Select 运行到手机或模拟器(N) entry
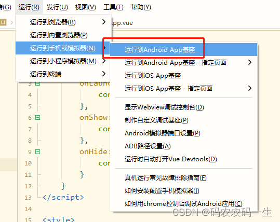 (x=62, y=48)
